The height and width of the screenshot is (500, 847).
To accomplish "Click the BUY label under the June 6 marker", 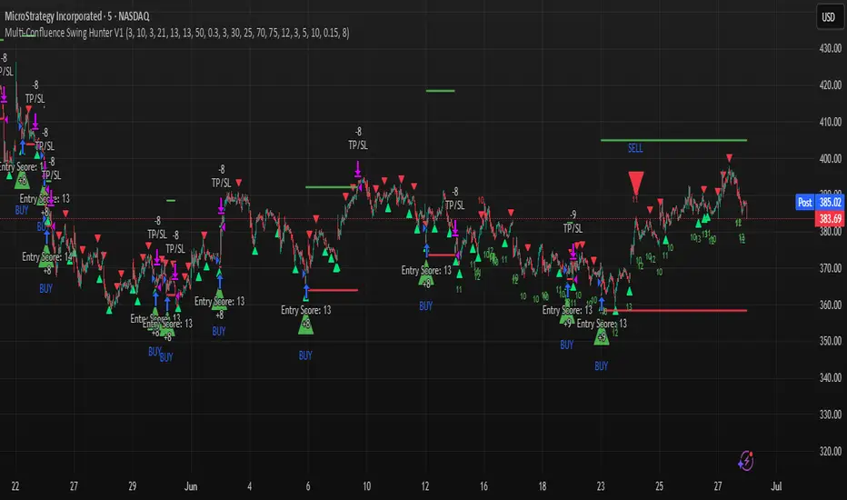I will click(305, 355).
